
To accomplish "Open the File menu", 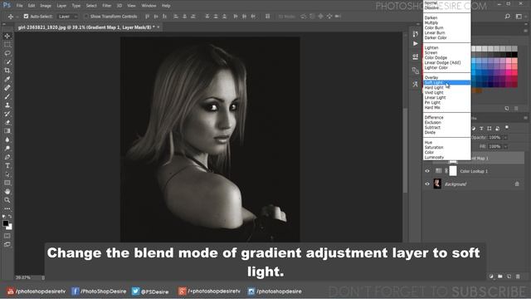I will coord(20,6).
